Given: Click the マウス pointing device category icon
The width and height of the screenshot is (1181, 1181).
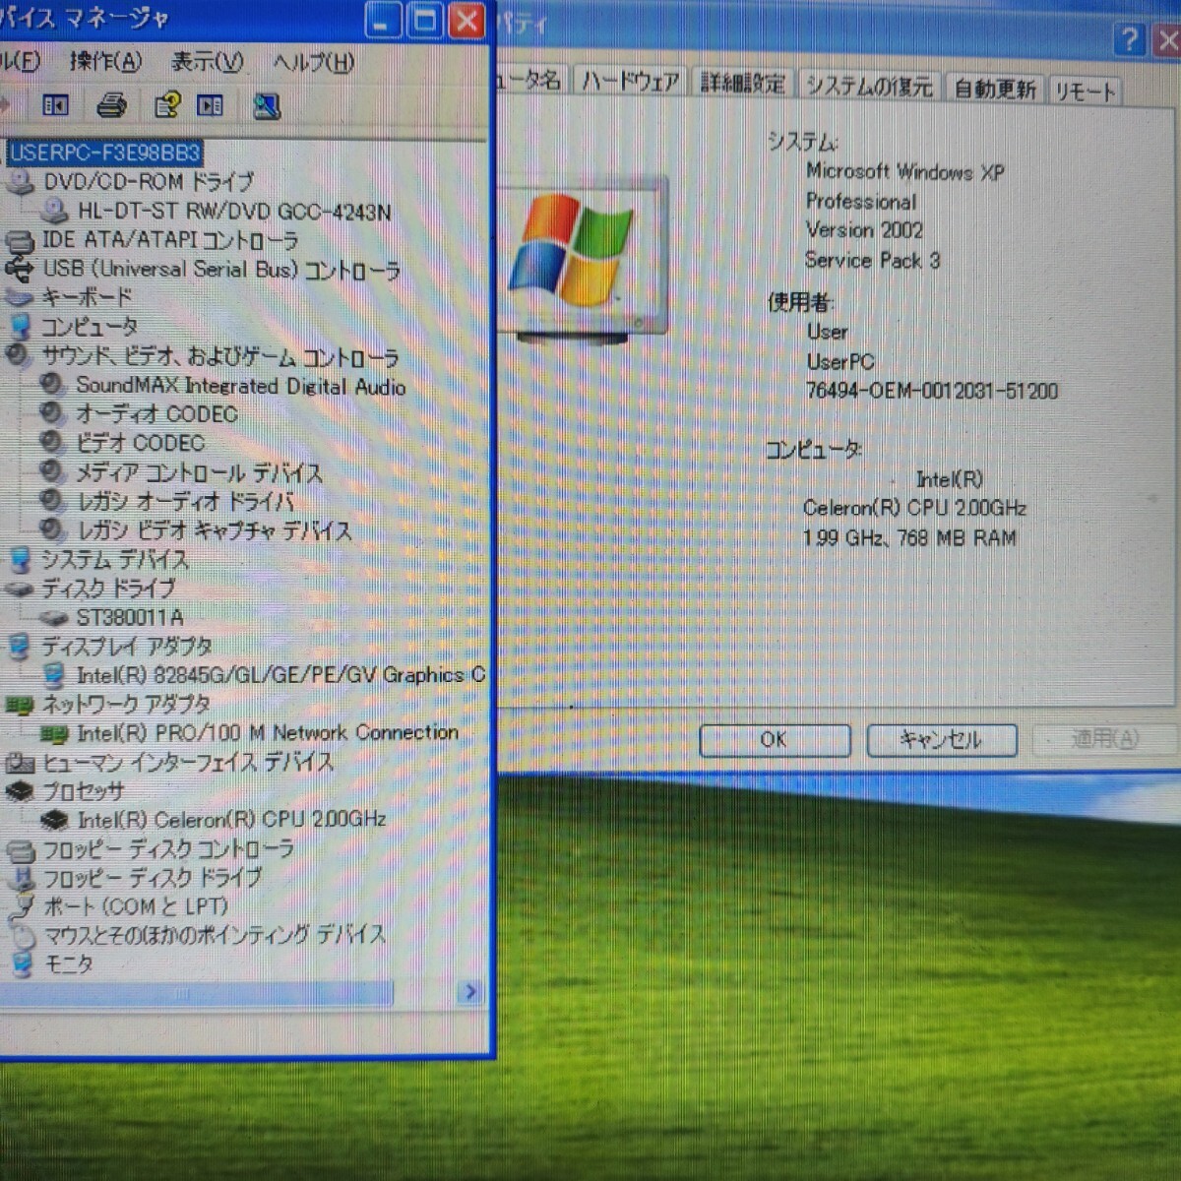Looking at the screenshot, I should 22,936.
